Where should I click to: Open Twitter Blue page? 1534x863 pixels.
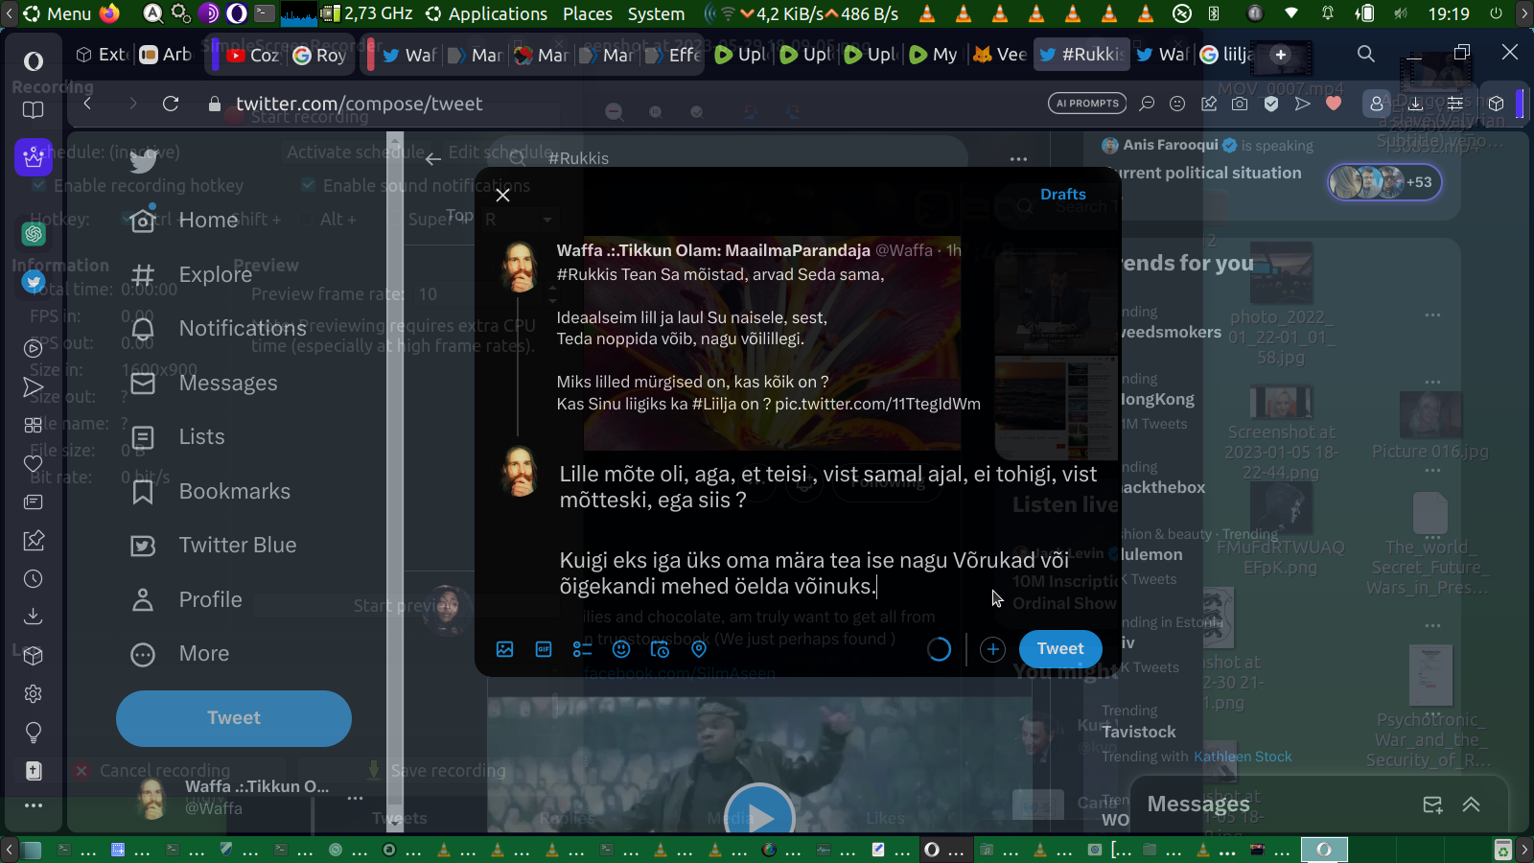pyautogui.click(x=213, y=546)
